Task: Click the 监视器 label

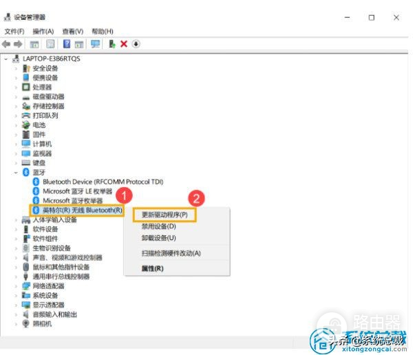Action: coord(42,153)
